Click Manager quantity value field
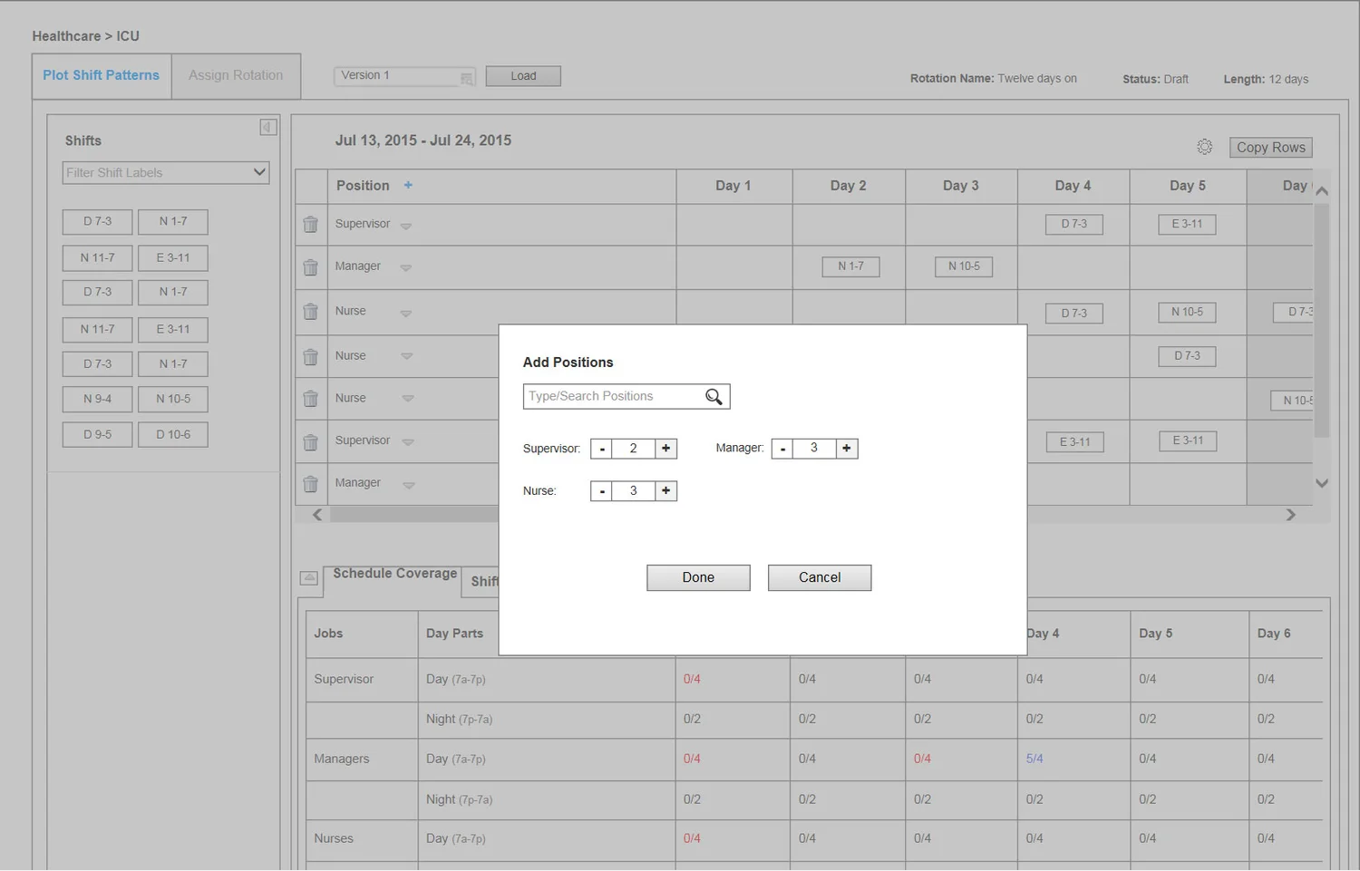The height and width of the screenshot is (871, 1360). click(814, 449)
